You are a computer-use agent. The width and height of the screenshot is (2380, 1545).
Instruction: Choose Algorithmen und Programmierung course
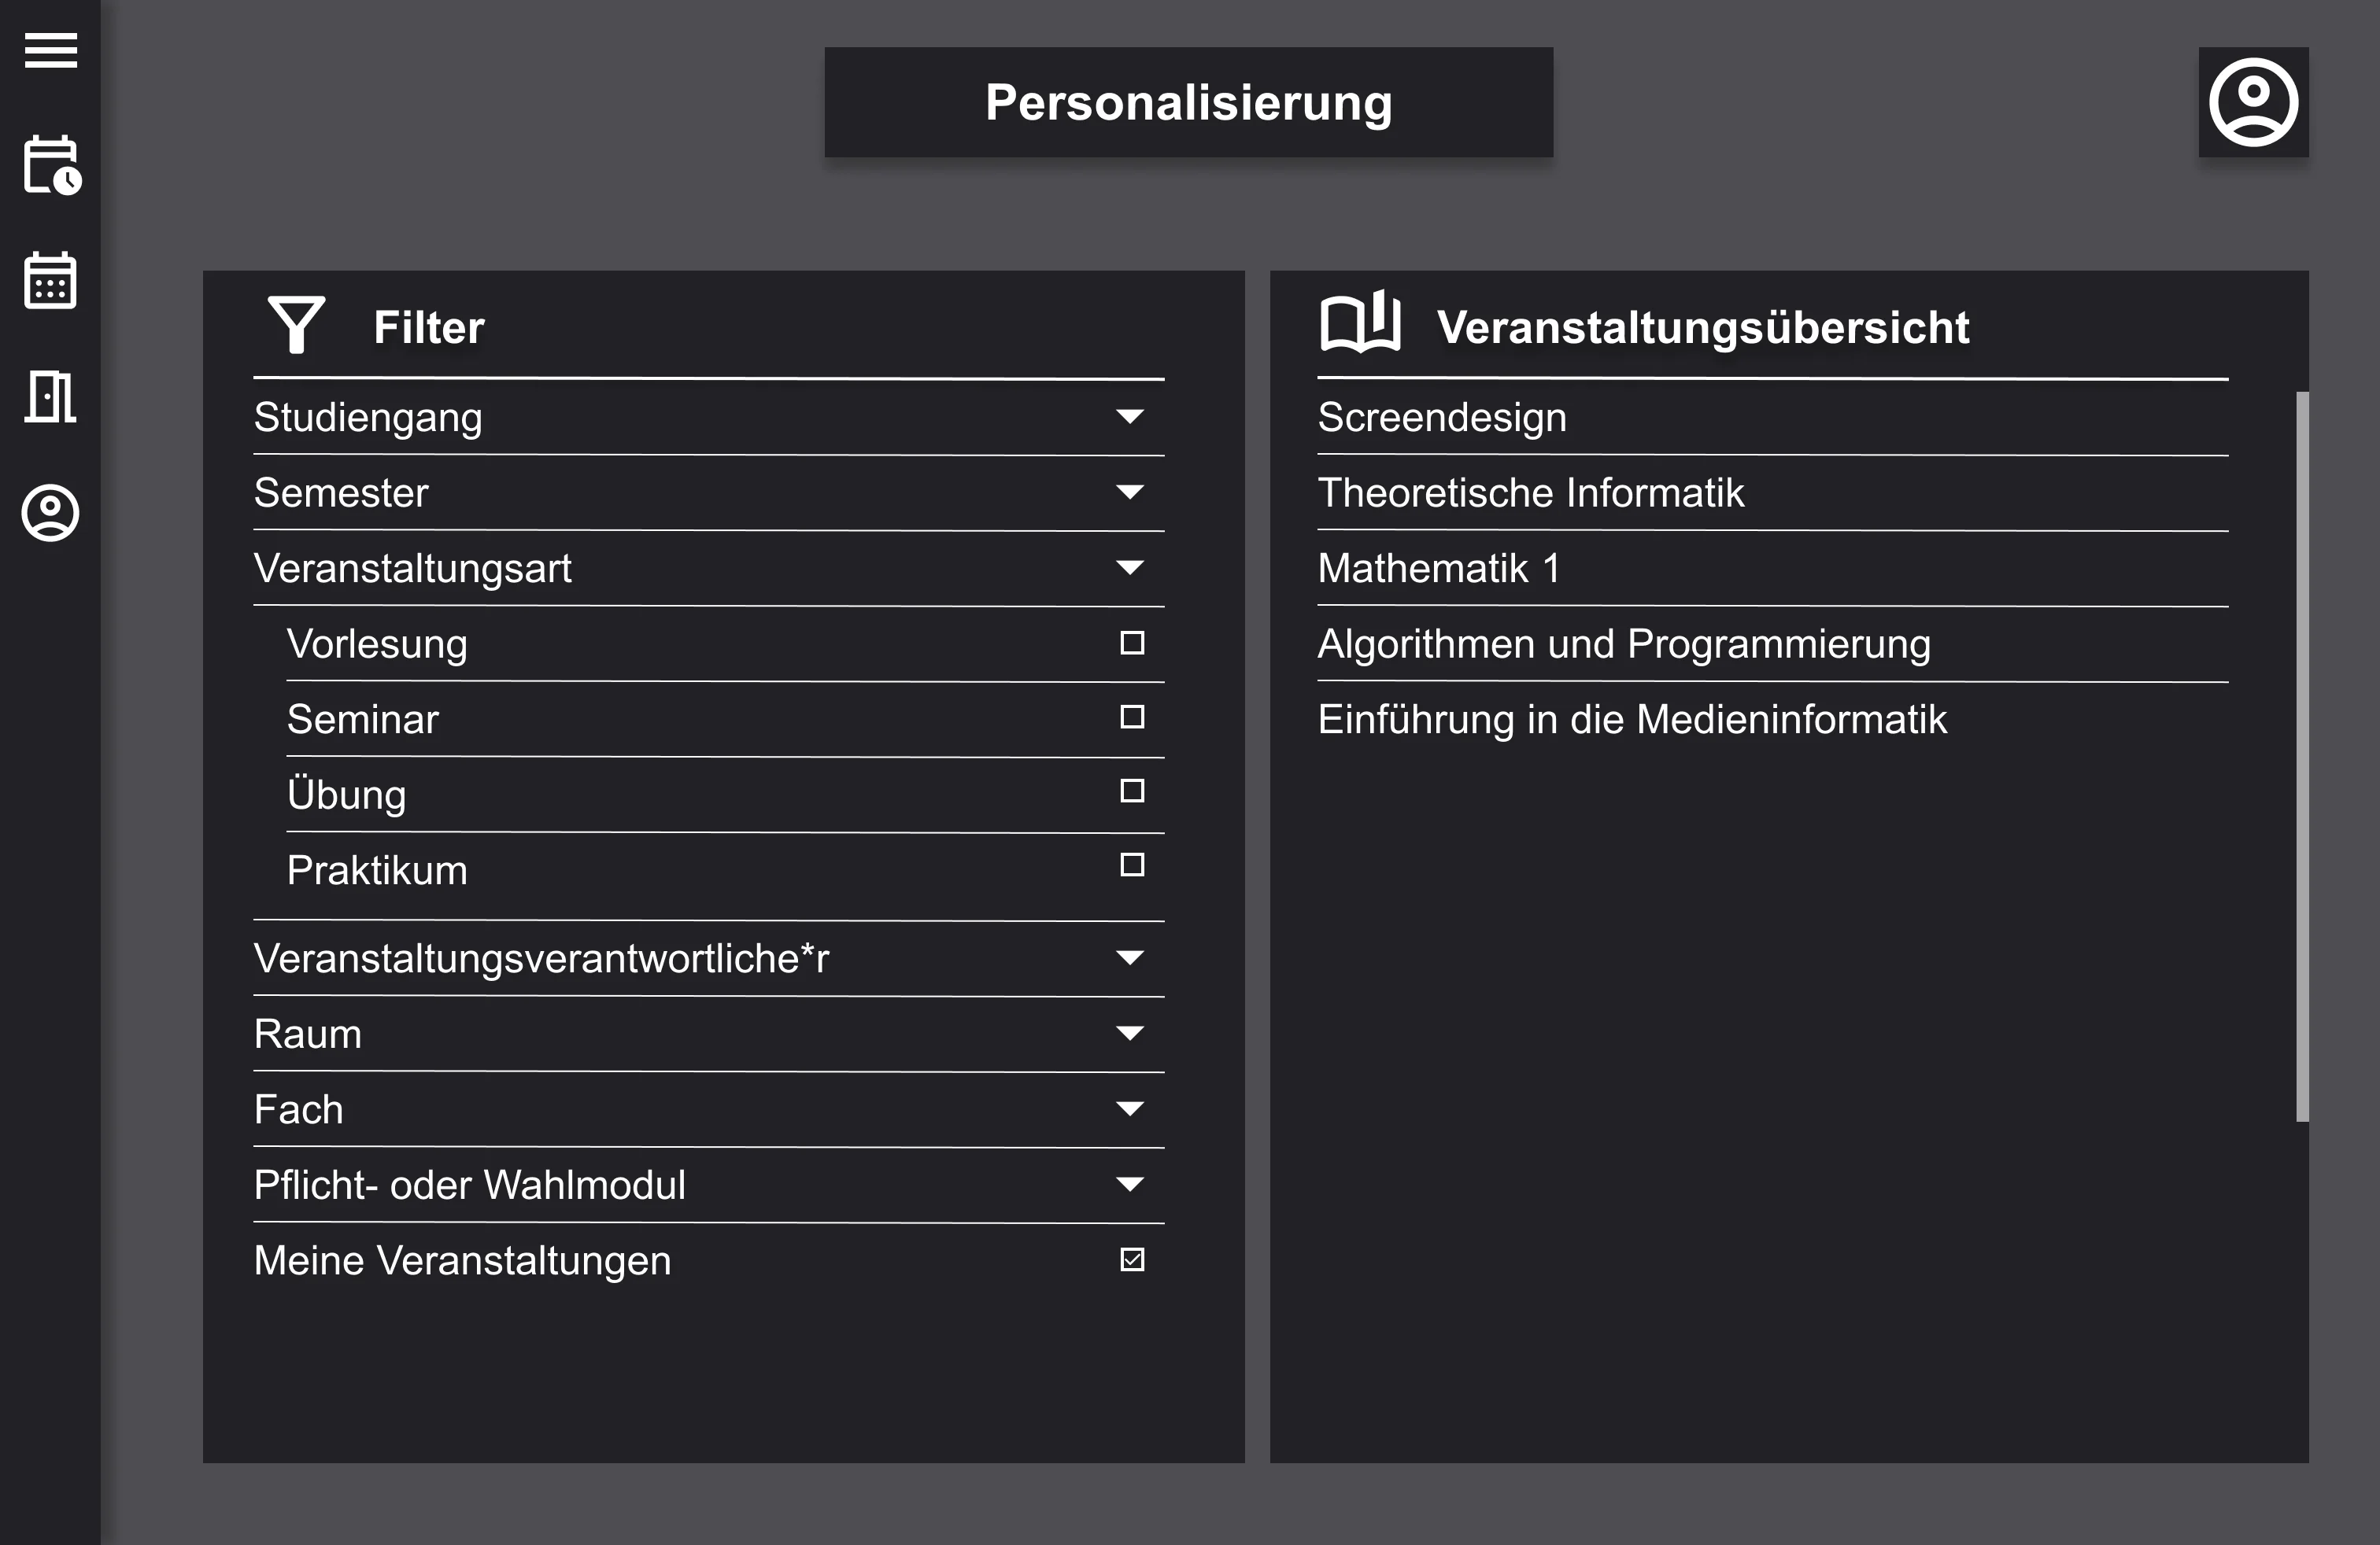[1623, 643]
